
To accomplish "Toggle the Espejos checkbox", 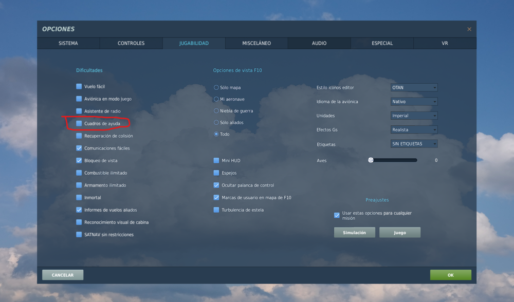I will [x=216, y=173].
